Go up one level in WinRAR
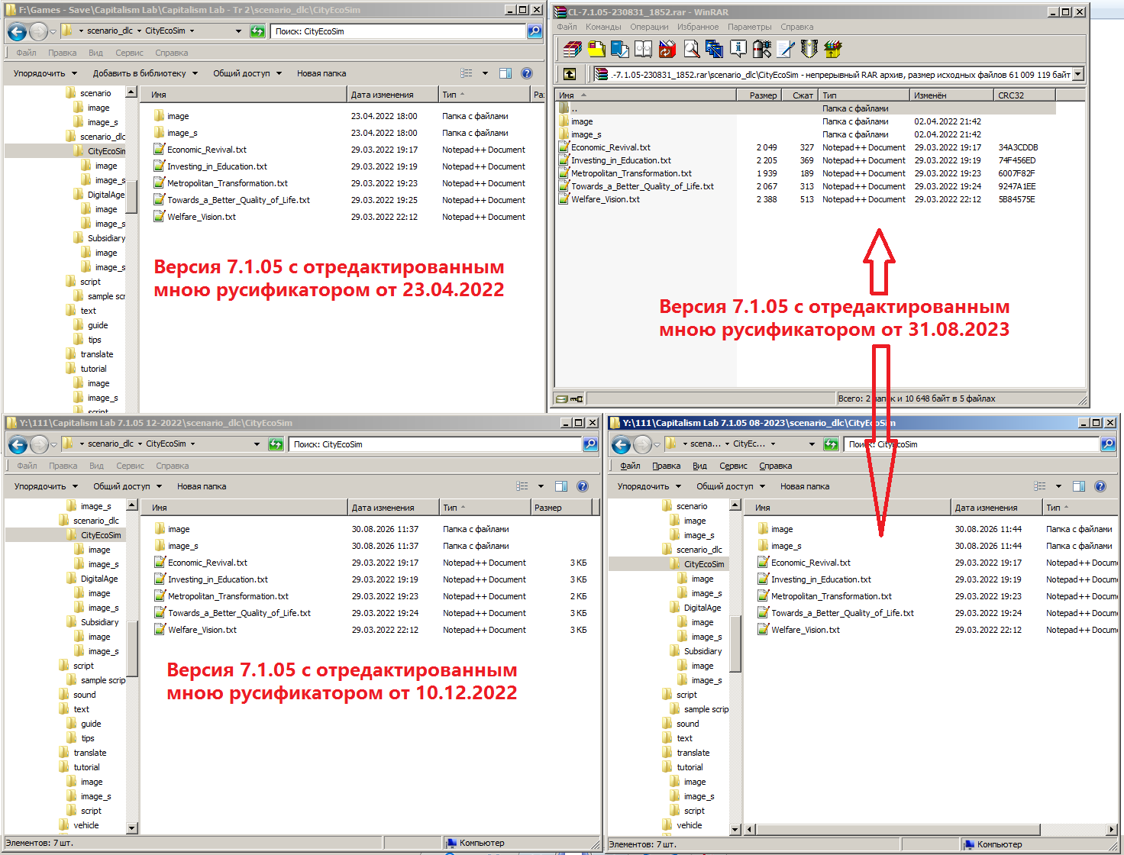This screenshot has width=1124, height=855. tap(570, 74)
